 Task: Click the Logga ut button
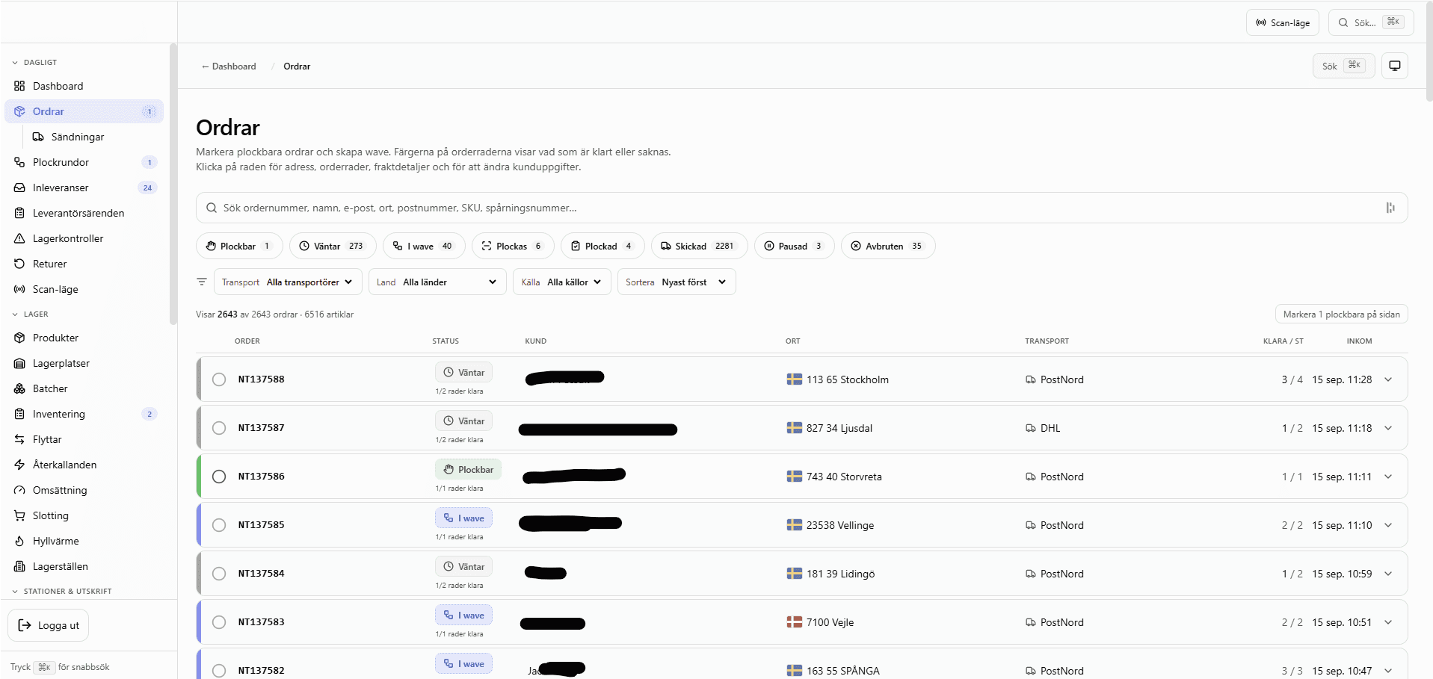click(49, 625)
